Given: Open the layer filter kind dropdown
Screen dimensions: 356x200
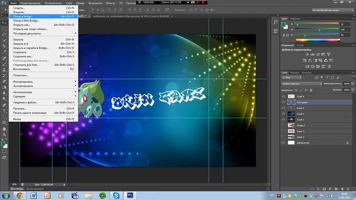Looking at the screenshot, I should point(291,78).
